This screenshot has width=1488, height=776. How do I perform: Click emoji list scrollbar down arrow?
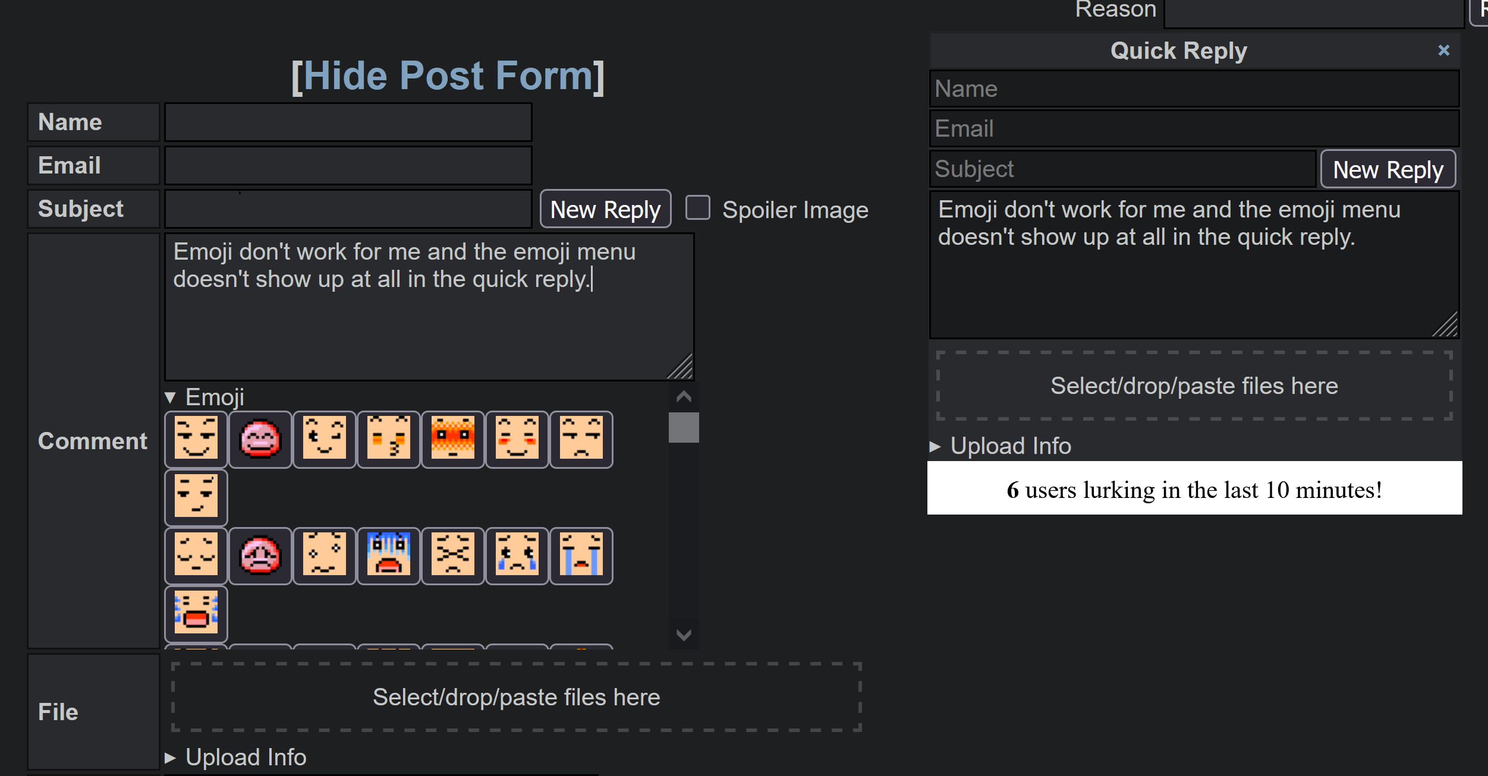[684, 635]
